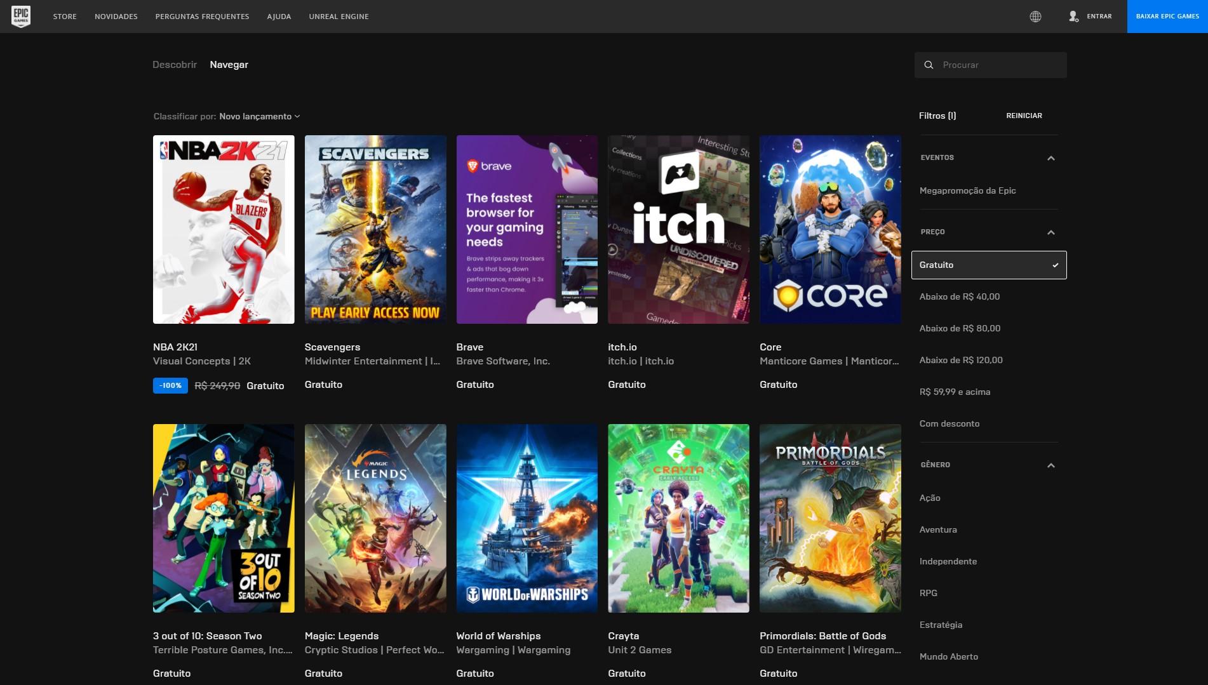
Task: Click the NBA 2K21 title text
Action: point(175,347)
